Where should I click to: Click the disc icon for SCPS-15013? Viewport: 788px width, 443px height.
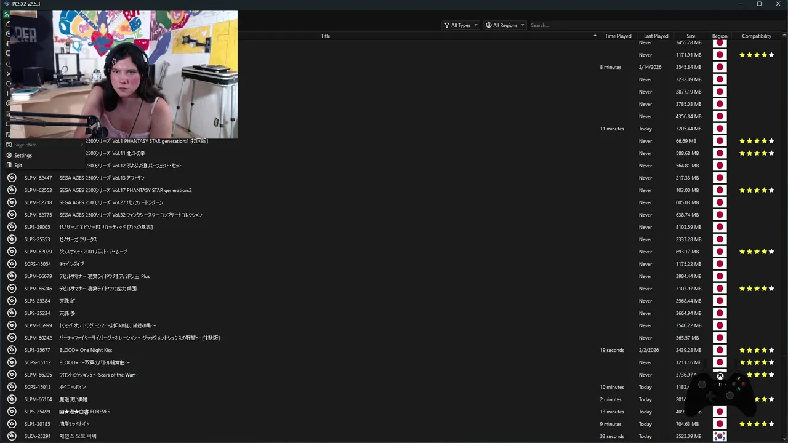click(x=12, y=387)
